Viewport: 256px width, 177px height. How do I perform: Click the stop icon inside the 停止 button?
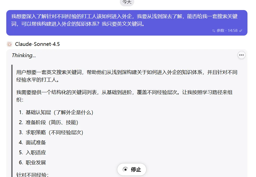click(x=125, y=169)
